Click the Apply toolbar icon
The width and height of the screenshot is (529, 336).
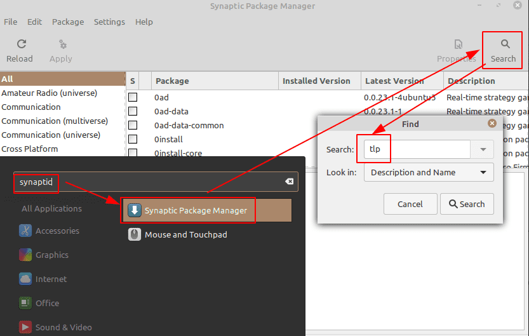click(63, 44)
